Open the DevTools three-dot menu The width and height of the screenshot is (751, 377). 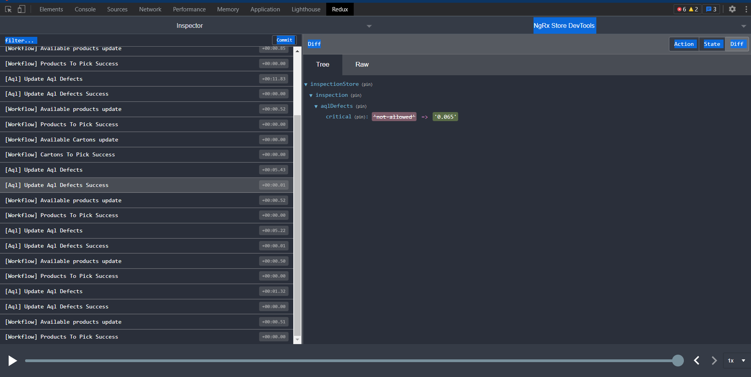746,9
